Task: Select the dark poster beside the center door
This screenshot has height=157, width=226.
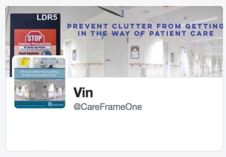Action: (x=135, y=52)
